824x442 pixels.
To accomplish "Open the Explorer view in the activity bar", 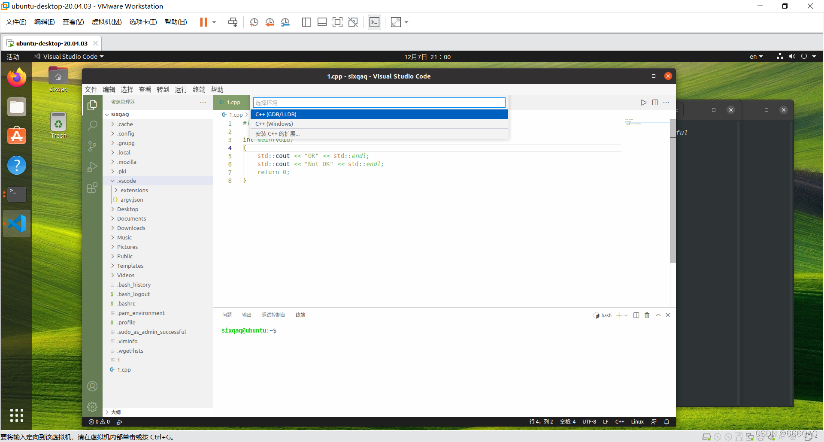I will [92, 105].
